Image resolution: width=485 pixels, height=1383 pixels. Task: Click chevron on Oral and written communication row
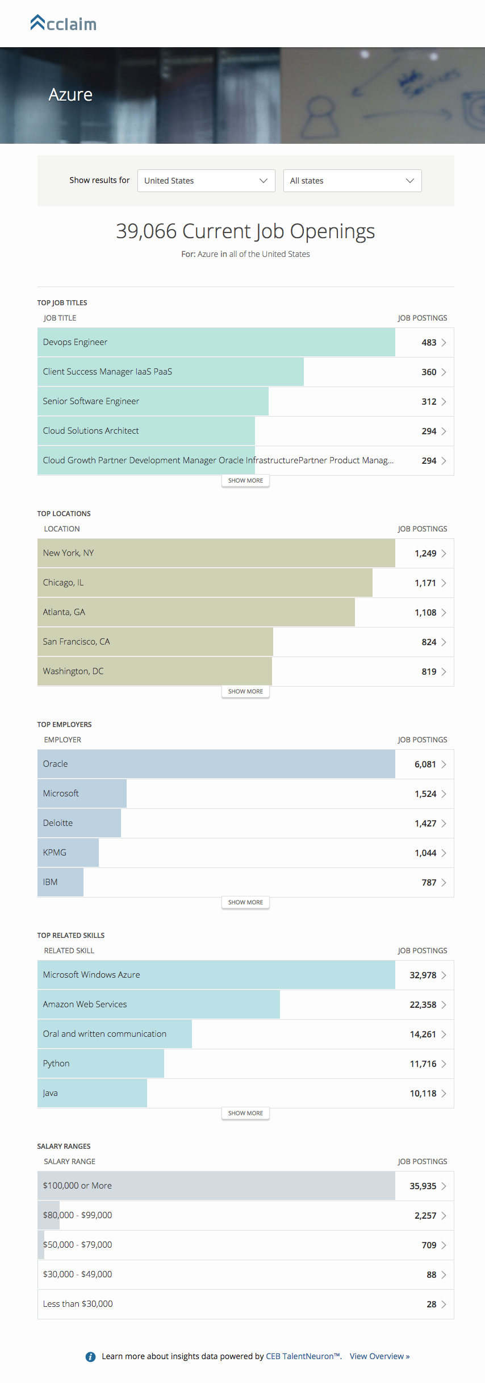click(444, 1035)
